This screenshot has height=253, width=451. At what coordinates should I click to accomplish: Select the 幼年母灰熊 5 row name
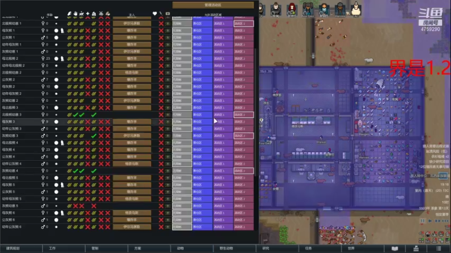[x=11, y=199]
